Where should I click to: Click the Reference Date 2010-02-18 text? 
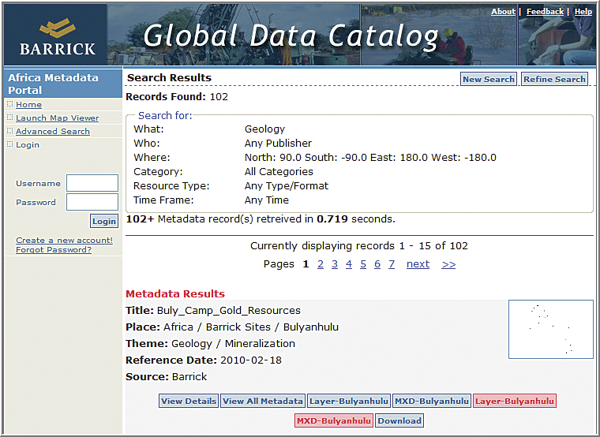pos(204,360)
